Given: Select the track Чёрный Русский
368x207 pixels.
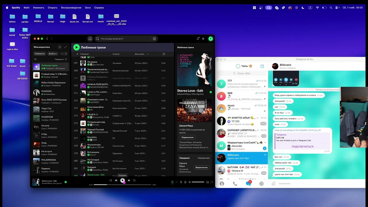Looking at the screenshot, I should 123,131.
